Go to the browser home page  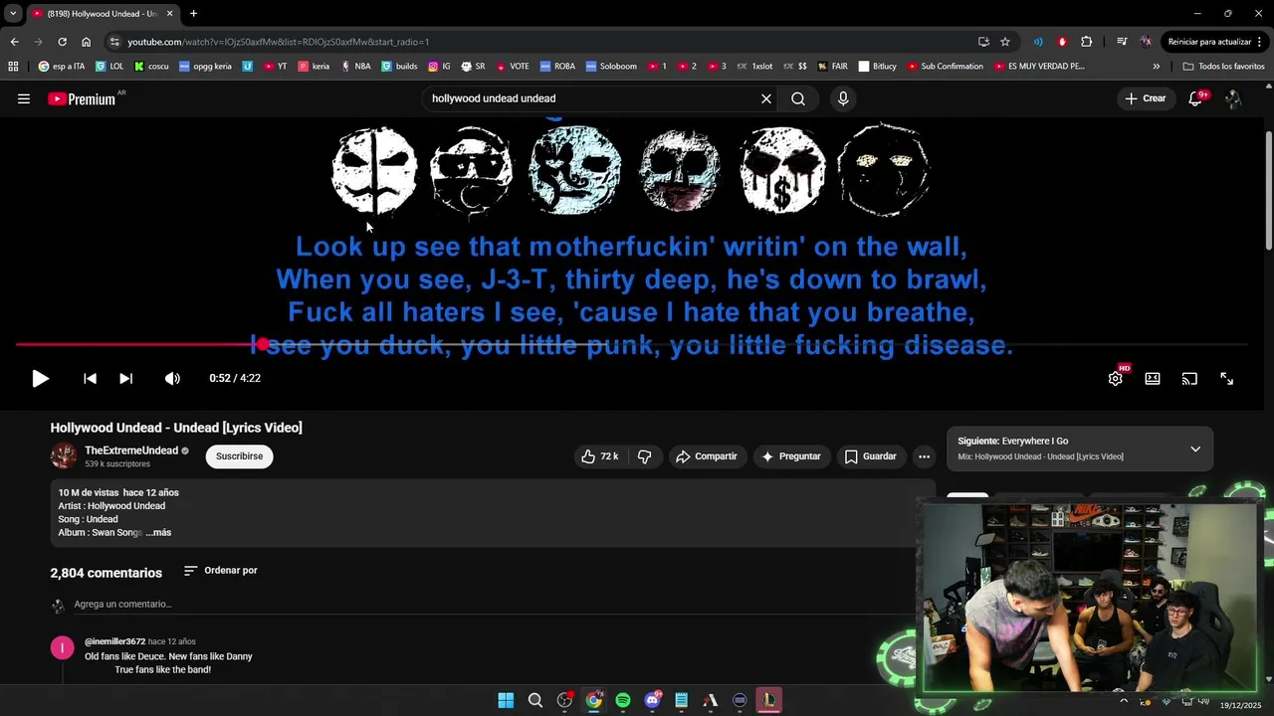point(87,42)
